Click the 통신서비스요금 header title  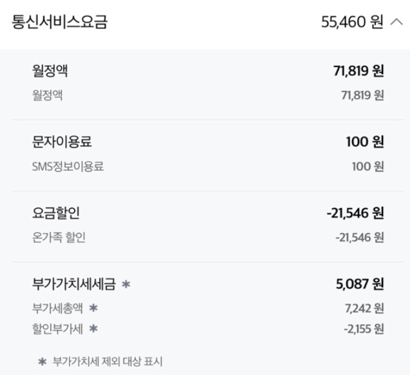click(x=59, y=22)
